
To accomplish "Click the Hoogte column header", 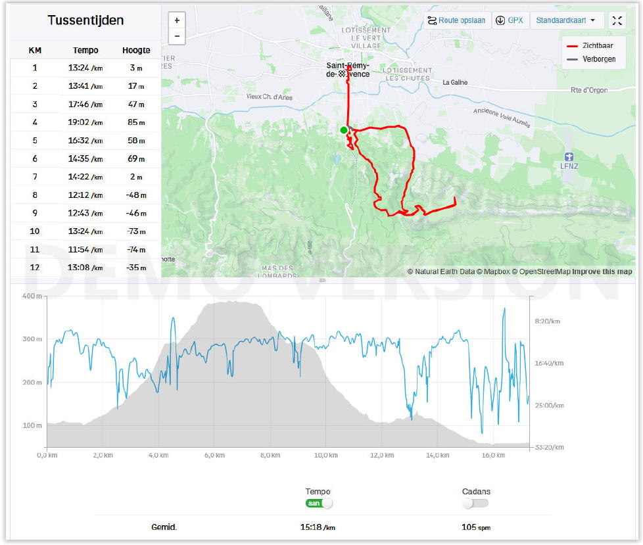I will click(x=136, y=50).
